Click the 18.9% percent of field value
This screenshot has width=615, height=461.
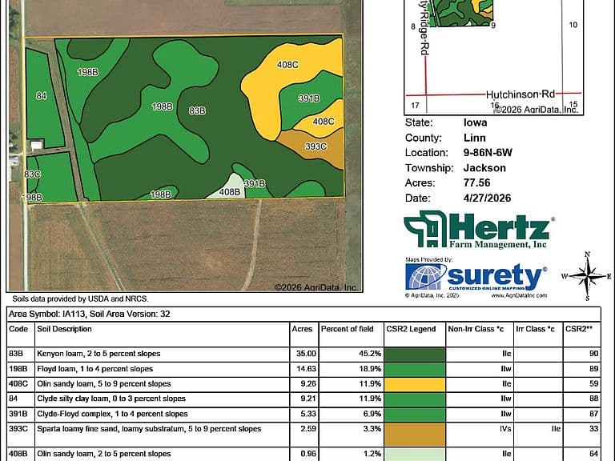point(370,369)
